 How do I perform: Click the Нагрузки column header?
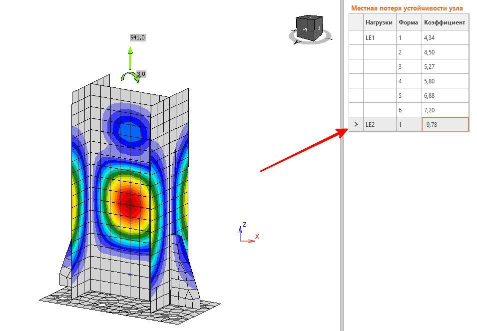(380, 22)
